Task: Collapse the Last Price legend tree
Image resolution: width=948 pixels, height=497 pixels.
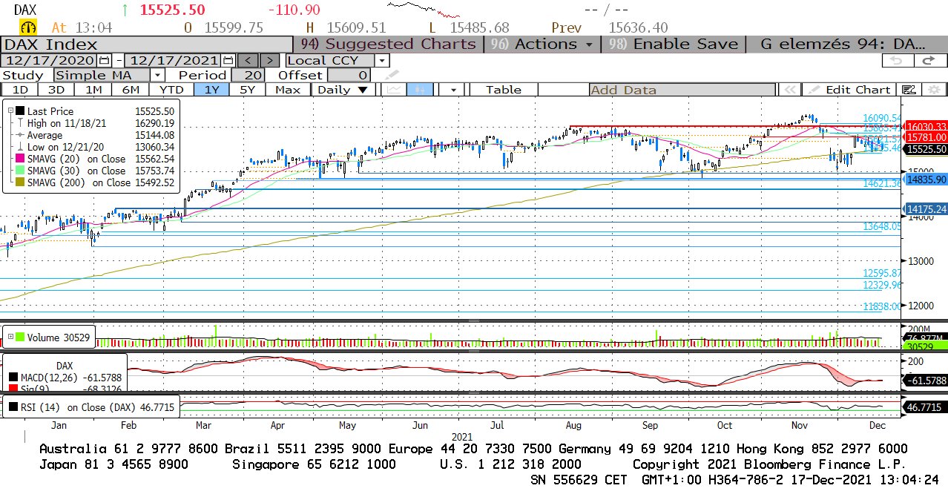Action: (x=11, y=111)
